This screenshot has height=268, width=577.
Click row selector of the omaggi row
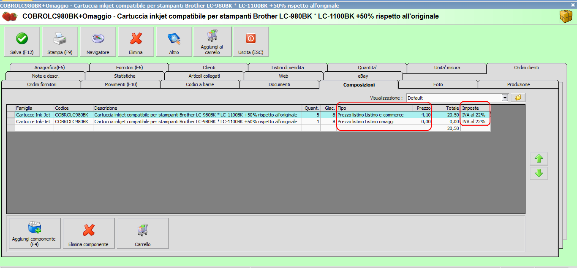click(x=11, y=121)
